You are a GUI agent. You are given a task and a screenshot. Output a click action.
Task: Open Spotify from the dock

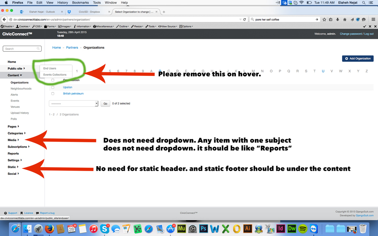click(x=303, y=228)
